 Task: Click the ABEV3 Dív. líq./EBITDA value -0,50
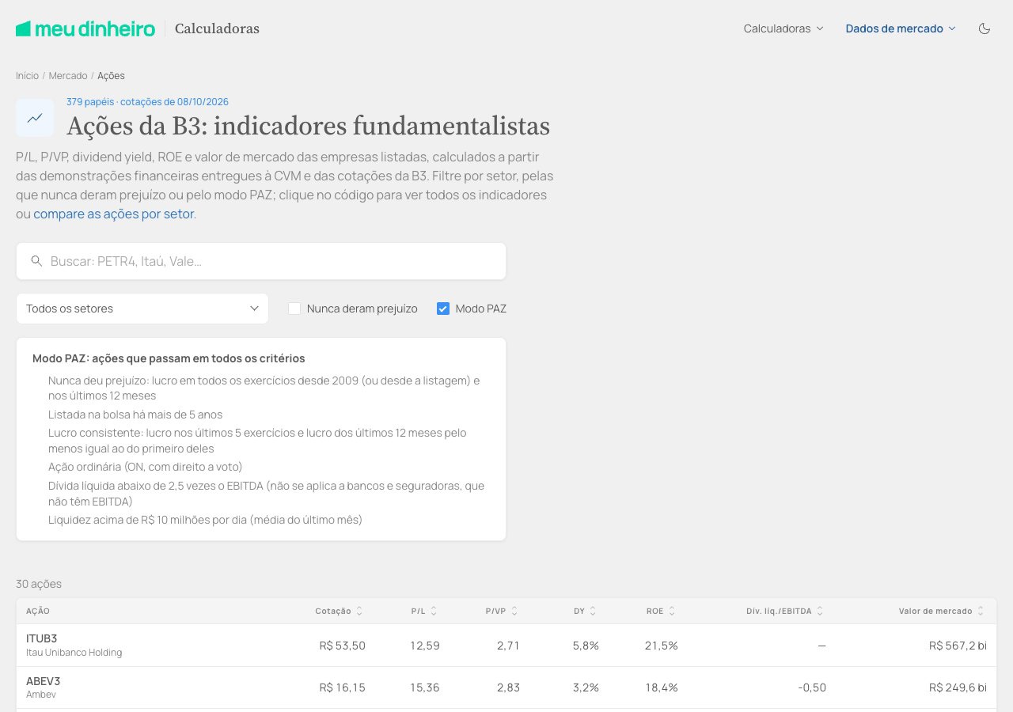point(812,687)
